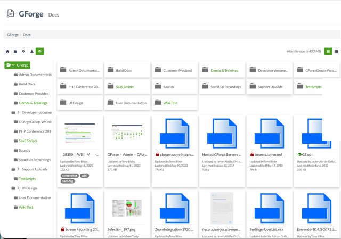The image size is (341, 239).
Task: Select Wiki Test in sidebar tree
Action: tap(23, 207)
